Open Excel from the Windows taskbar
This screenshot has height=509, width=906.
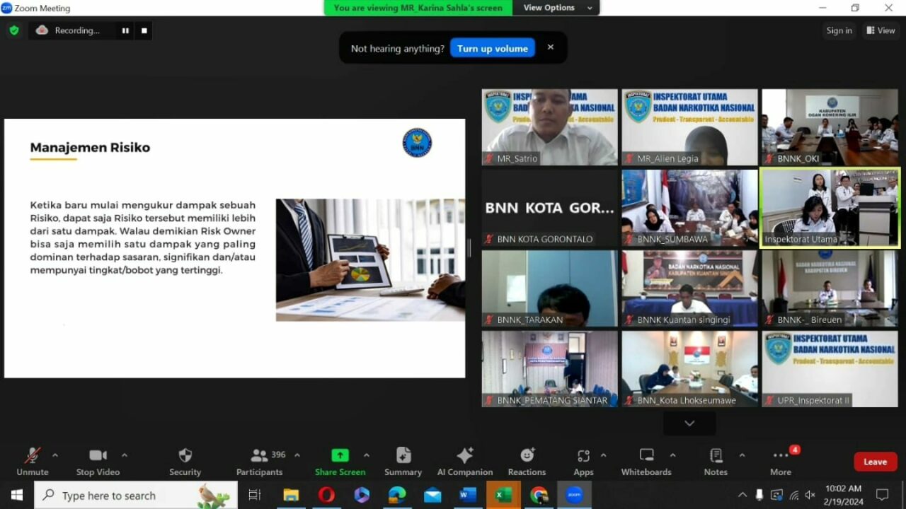(503, 495)
